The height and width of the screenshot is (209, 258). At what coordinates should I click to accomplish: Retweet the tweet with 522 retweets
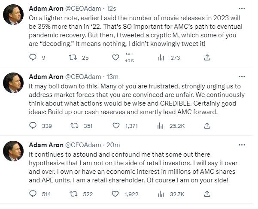73,194
